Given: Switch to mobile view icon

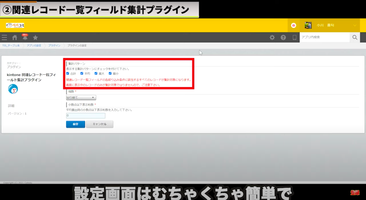Looking at the screenshot, I should [x=294, y=38].
